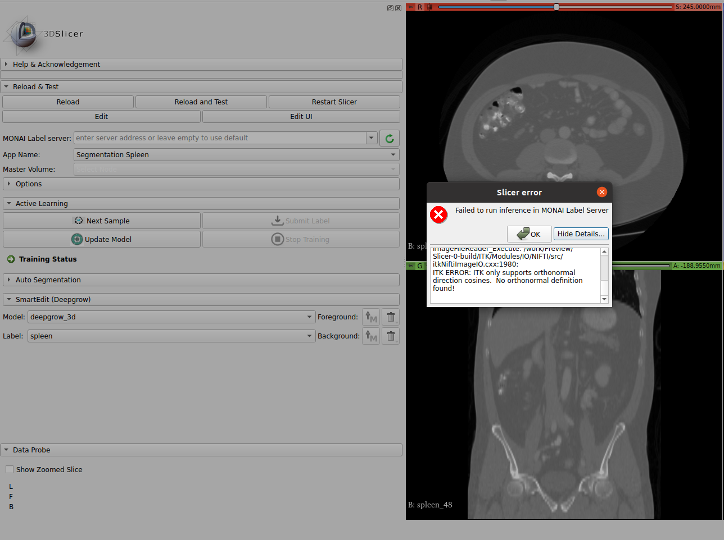Click the green arrow beside Training Status
The image size is (724, 540).
click(10, 259)
